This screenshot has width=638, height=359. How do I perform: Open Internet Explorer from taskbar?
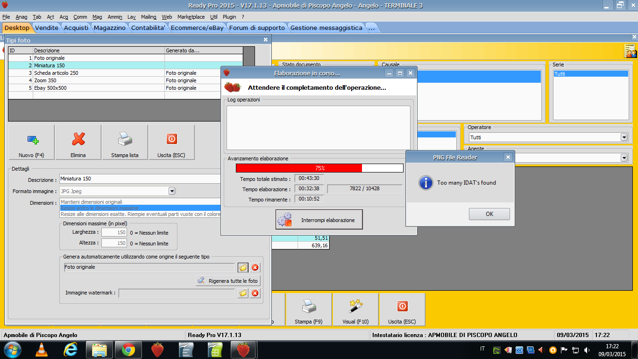coord(71,350)
